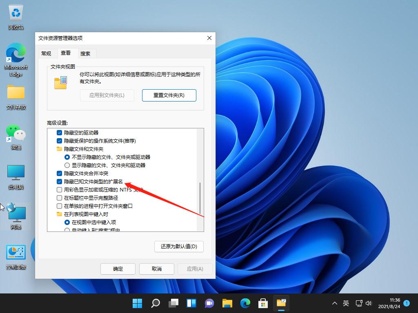418x313 pixels.
Task: Enable 在标题栏中显示完整路径
Action: [58, 198]
